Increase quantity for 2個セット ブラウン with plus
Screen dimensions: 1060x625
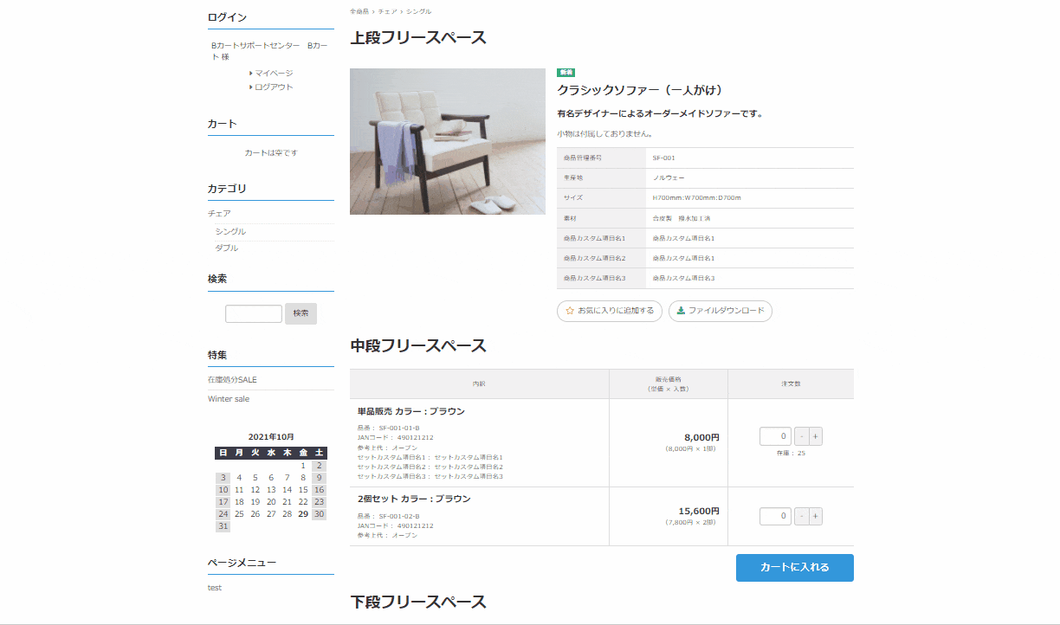[x=816, y=517]
